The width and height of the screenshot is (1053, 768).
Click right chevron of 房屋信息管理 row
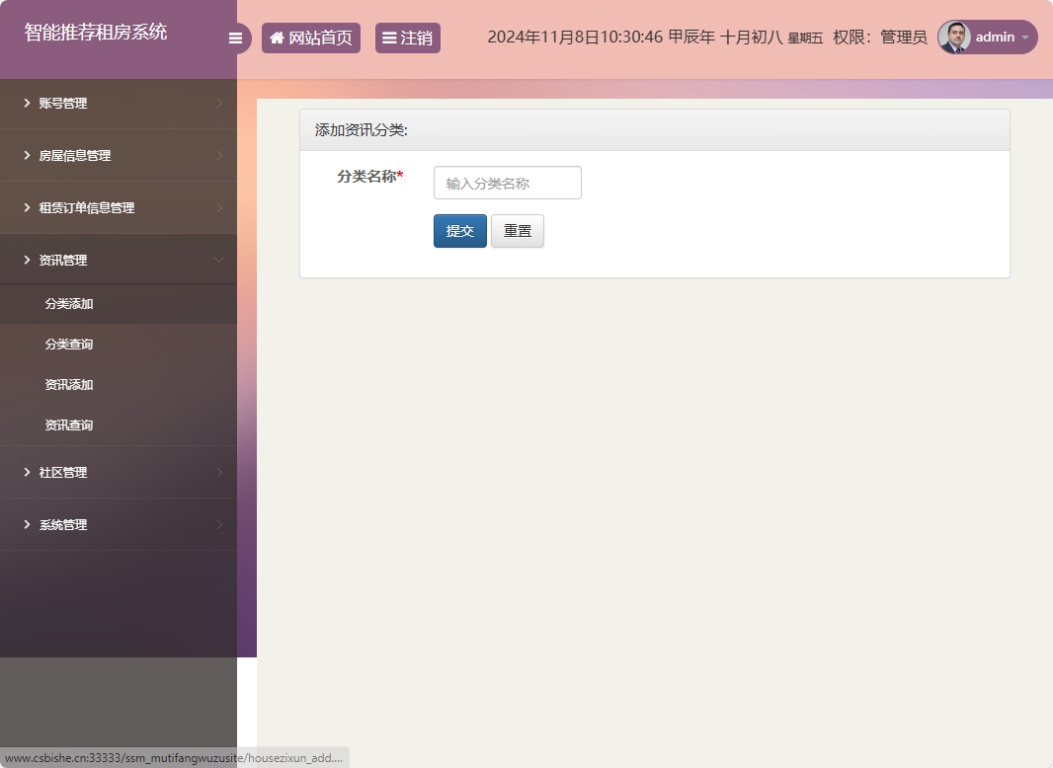(219, 156)
